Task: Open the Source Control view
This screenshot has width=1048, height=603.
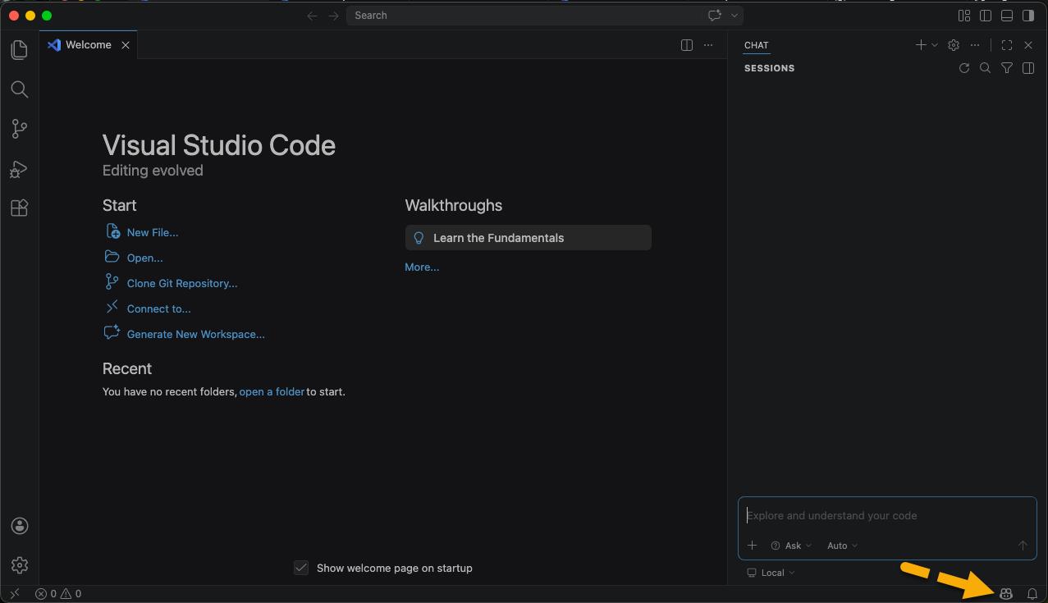Action: (x=20, y=129)
